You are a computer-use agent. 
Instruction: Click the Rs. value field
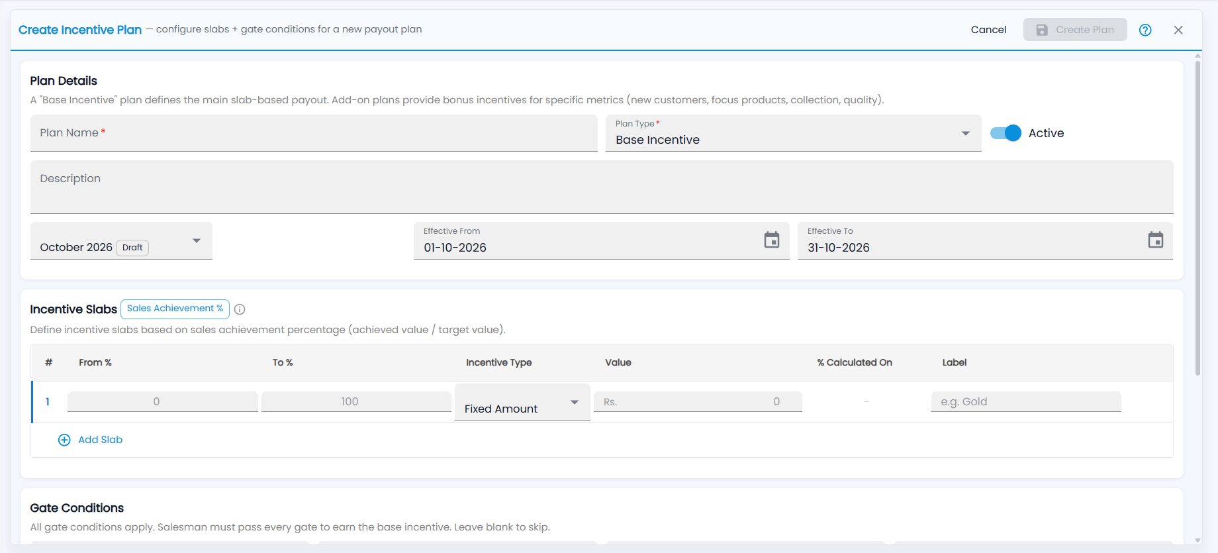tap(698, 401)
